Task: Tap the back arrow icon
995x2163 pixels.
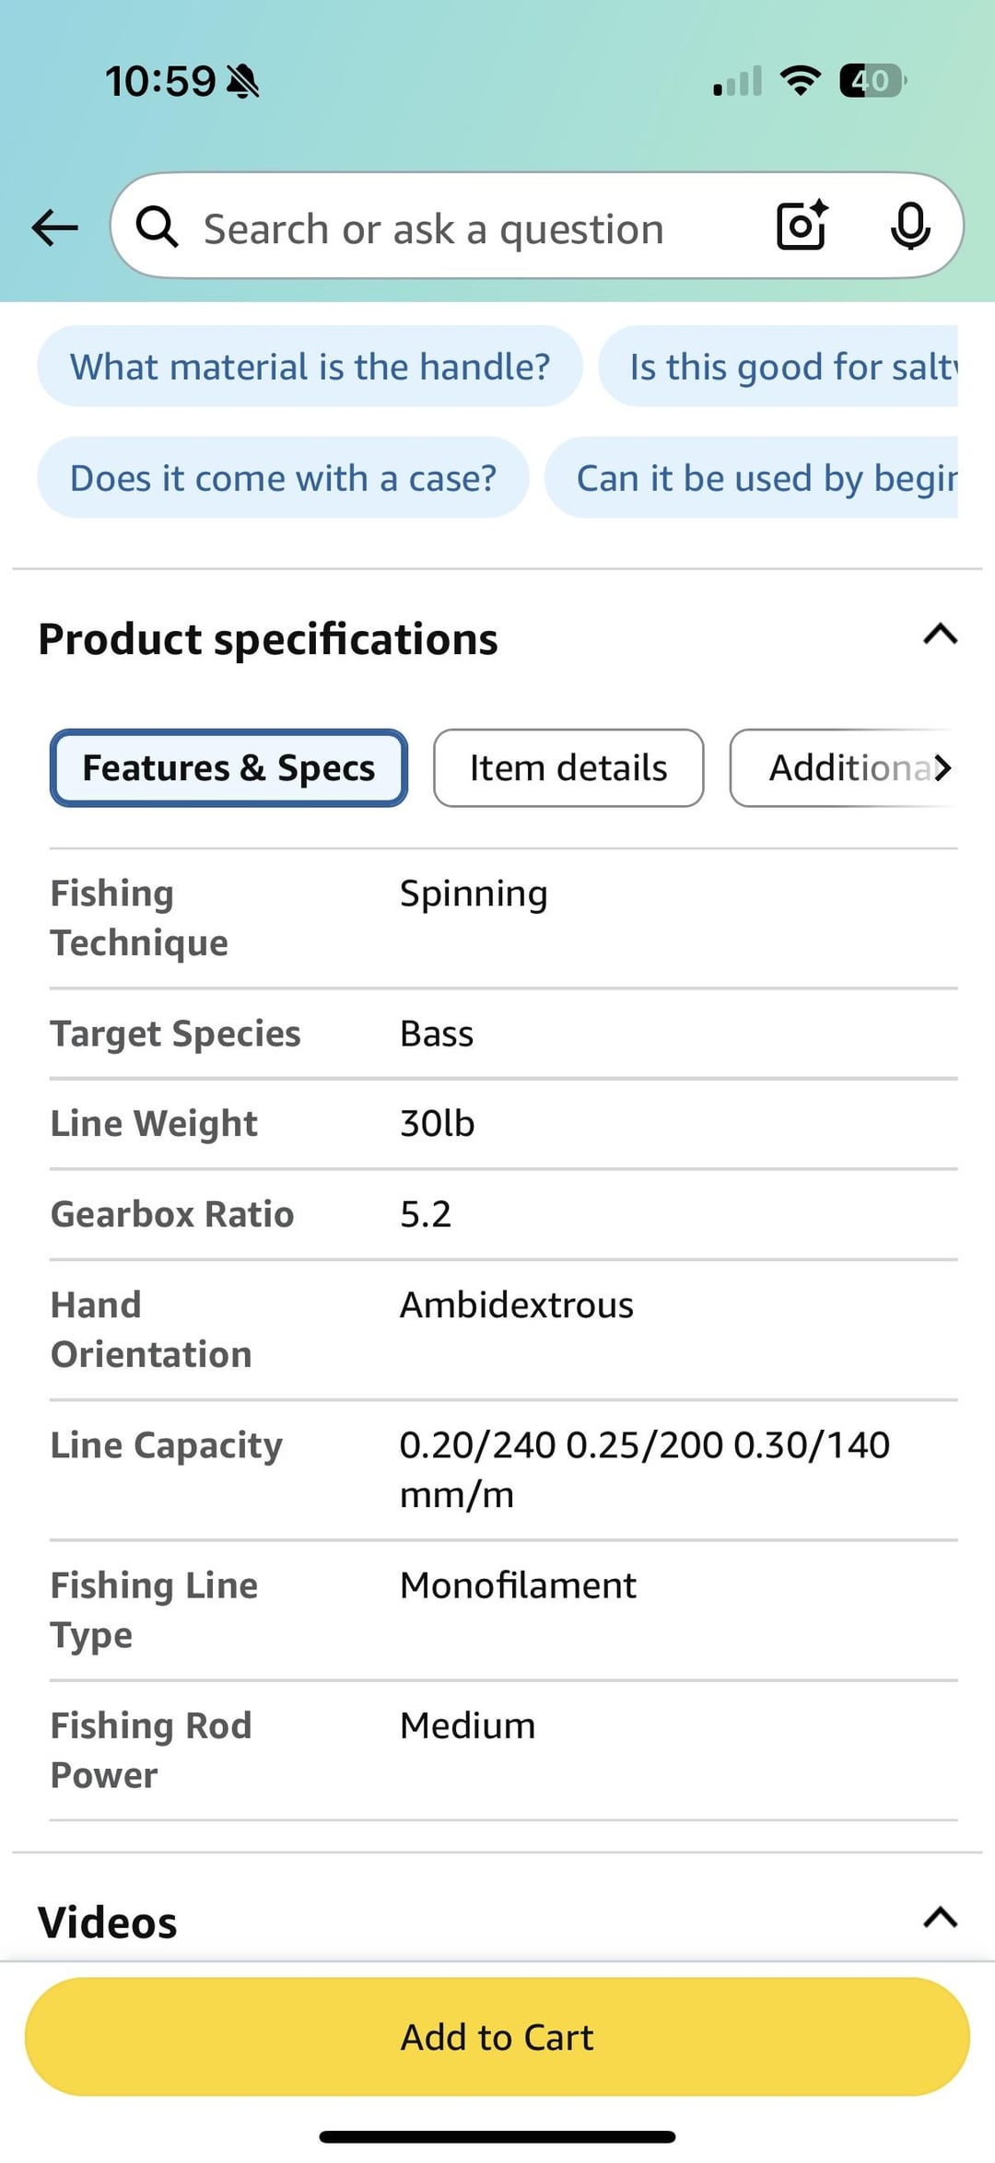Action: pos(55,228)
